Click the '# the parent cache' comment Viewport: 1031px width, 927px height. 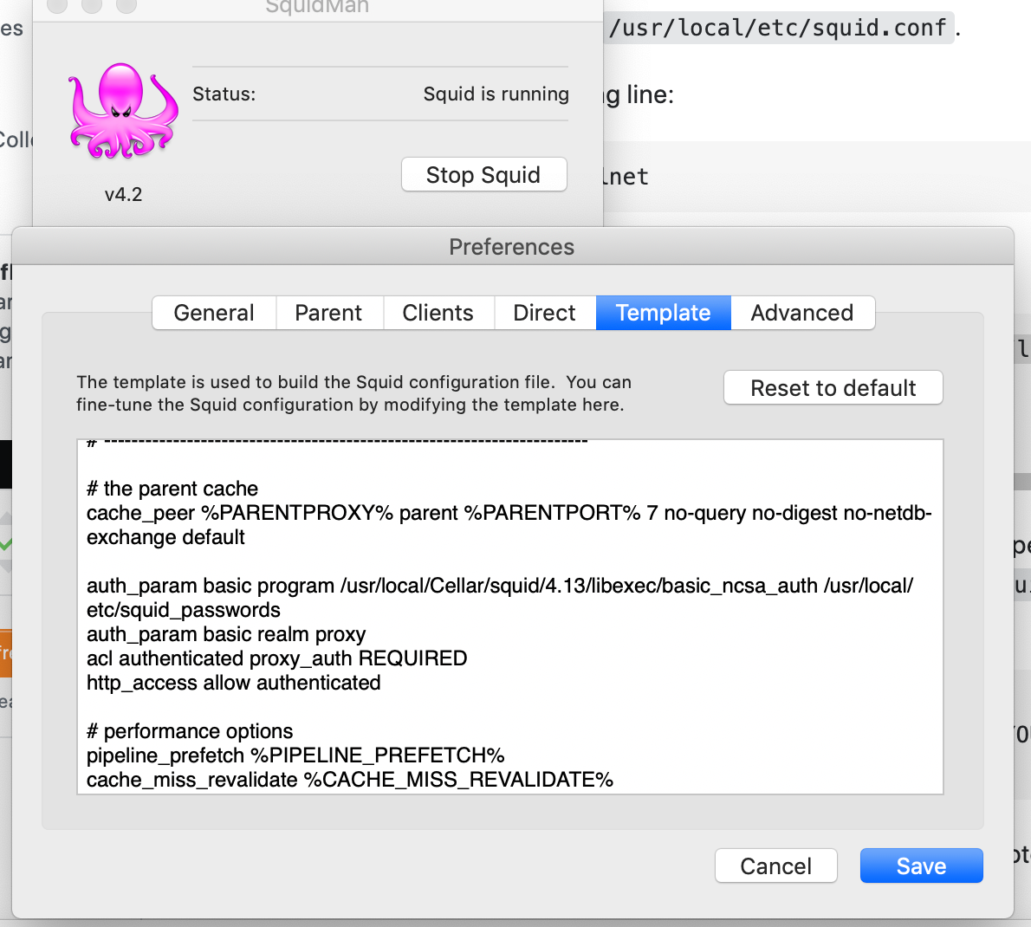point(172,489)
